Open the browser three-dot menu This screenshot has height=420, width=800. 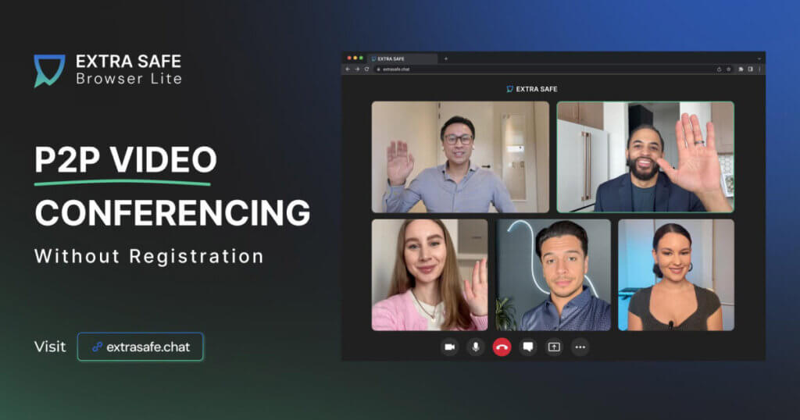click(759, 69)
